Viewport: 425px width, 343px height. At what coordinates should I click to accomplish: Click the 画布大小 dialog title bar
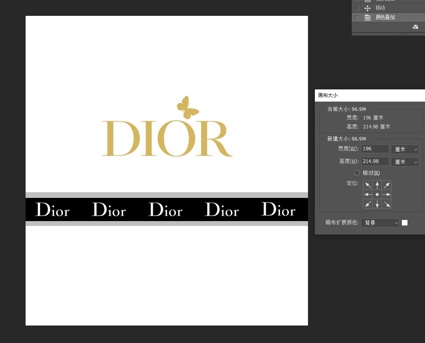click(x=370, y=96)
